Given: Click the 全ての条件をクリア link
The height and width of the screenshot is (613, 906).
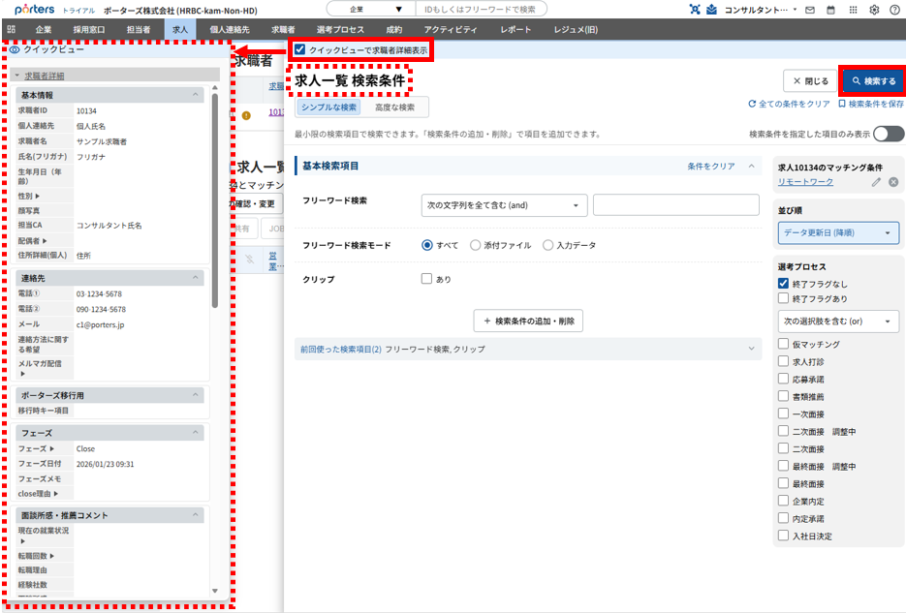Looking at the screenshot, I should coord(789,104).
